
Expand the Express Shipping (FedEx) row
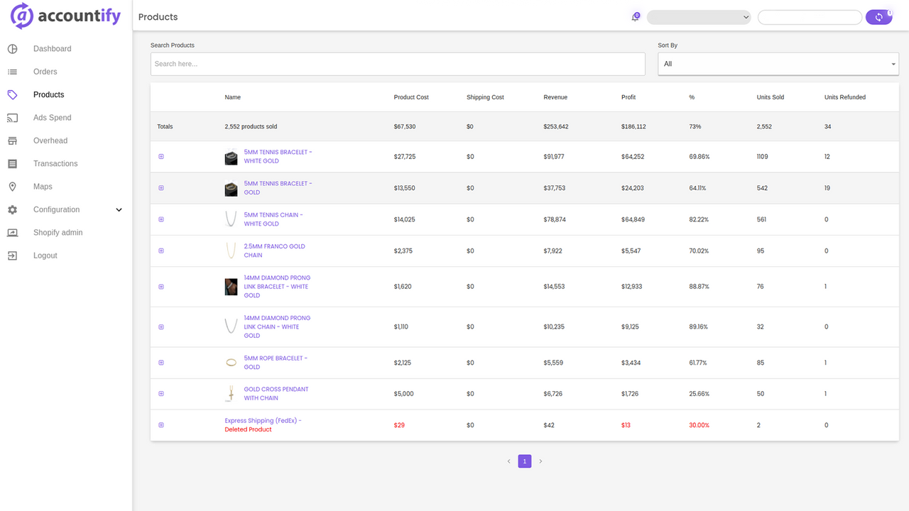tap(161, 425)
